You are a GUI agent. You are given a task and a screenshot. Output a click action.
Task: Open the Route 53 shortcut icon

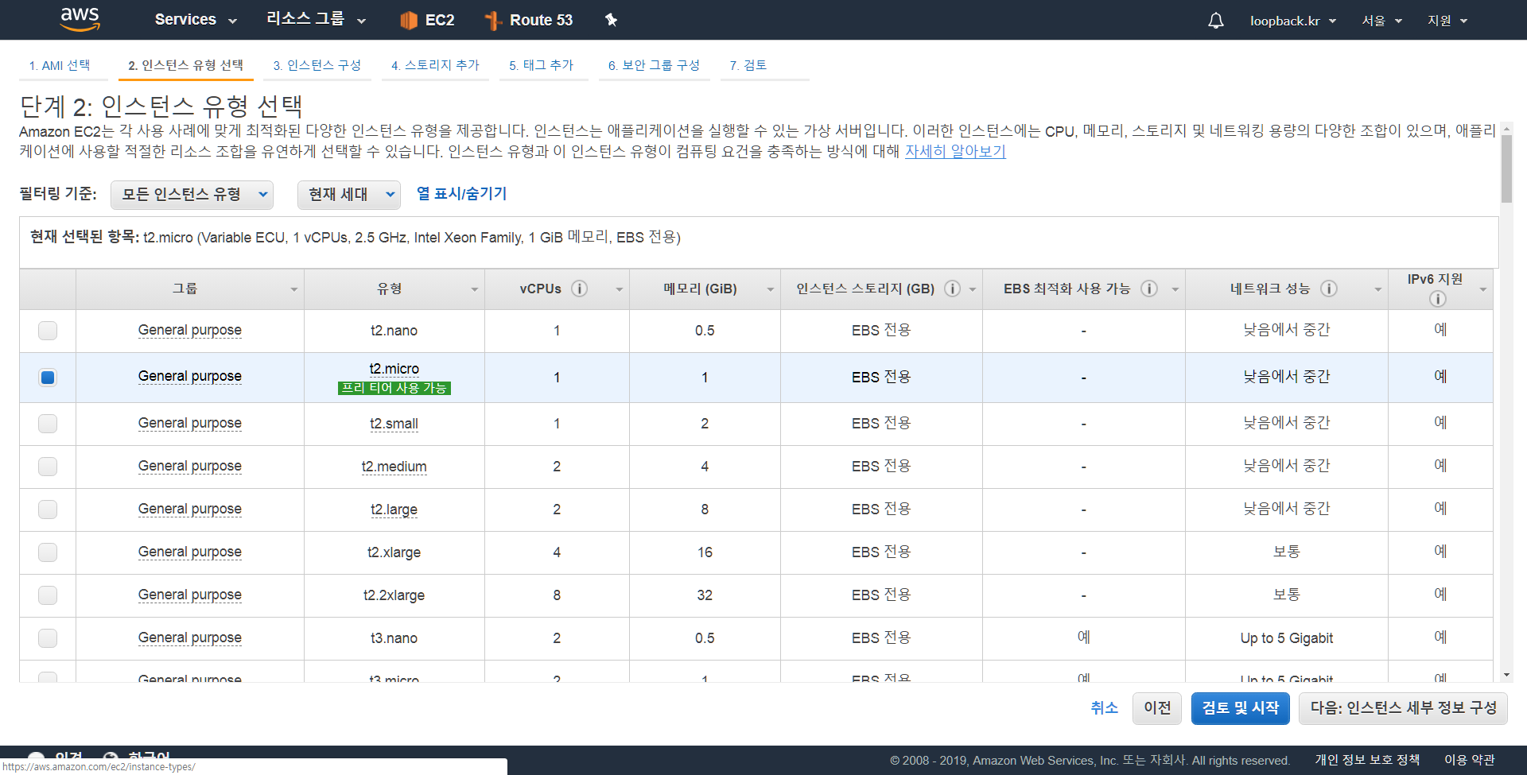coord(493,20)
